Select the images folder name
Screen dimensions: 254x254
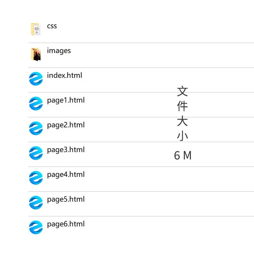point(59,51)
